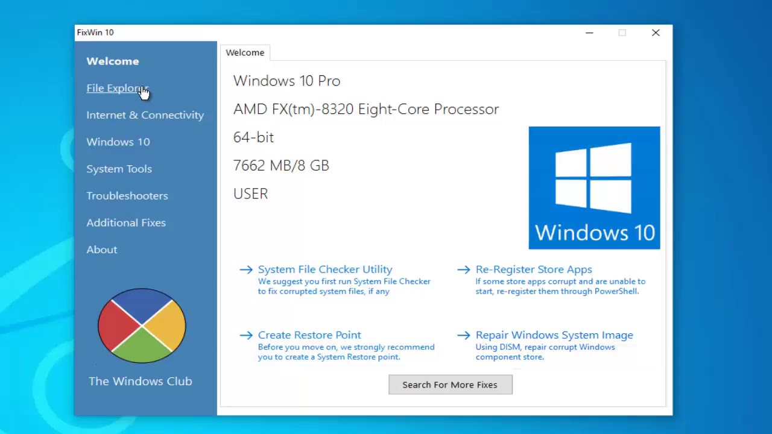772x434 pixels.
Task: Click The Windows Club colored logo
Action: coord(142,325)
